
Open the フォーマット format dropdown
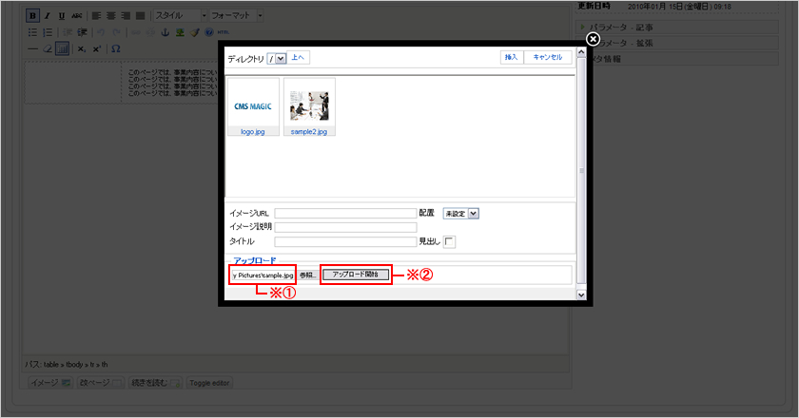tap(237, 16)
